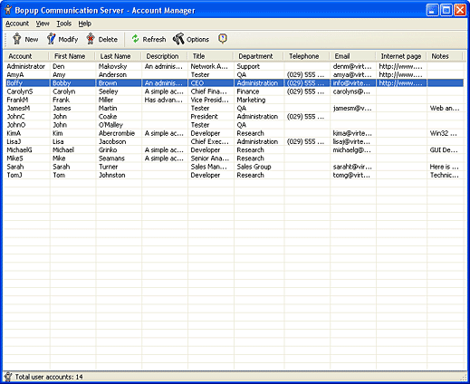Click the Options tools icon

(178, 39)
